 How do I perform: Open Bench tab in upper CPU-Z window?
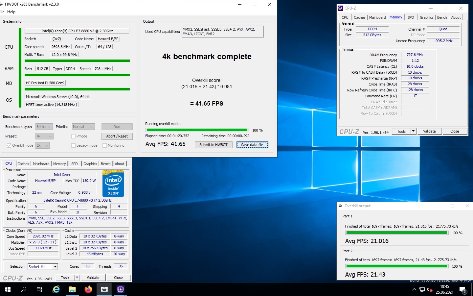point(442,17)
